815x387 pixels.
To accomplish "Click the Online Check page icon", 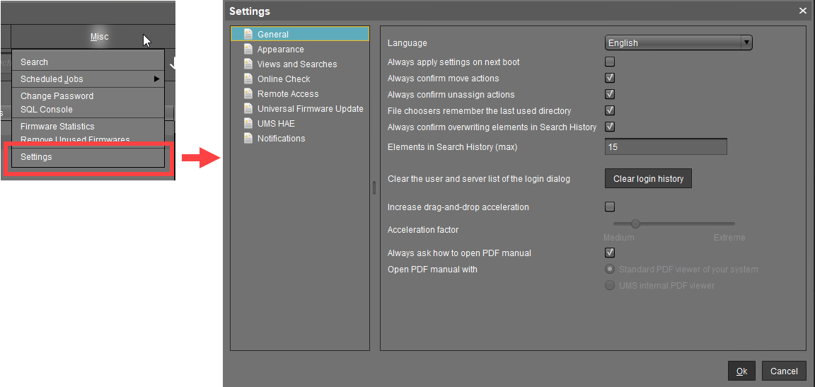I will click(x=248, y=79).
